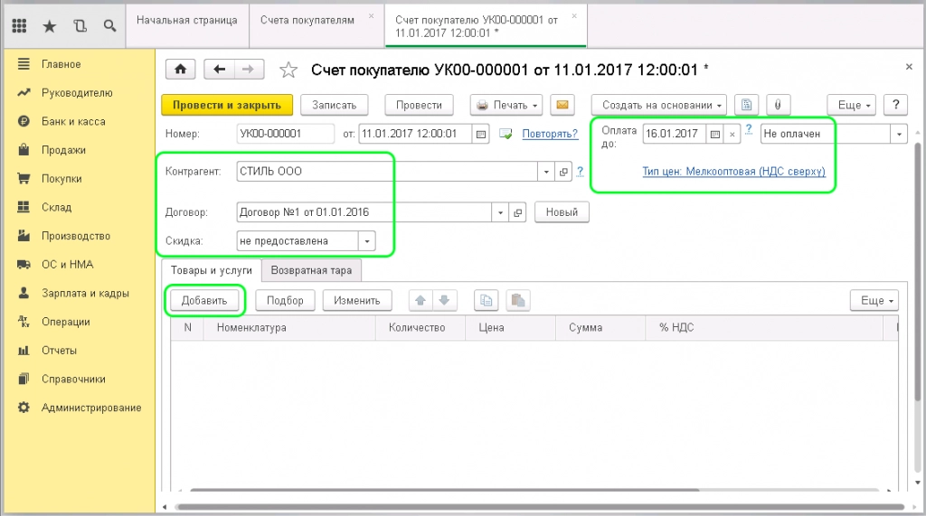Open the Администрирование section
Image resolution: width=926 pixels, height=516 pixels.
click(91, 408)
